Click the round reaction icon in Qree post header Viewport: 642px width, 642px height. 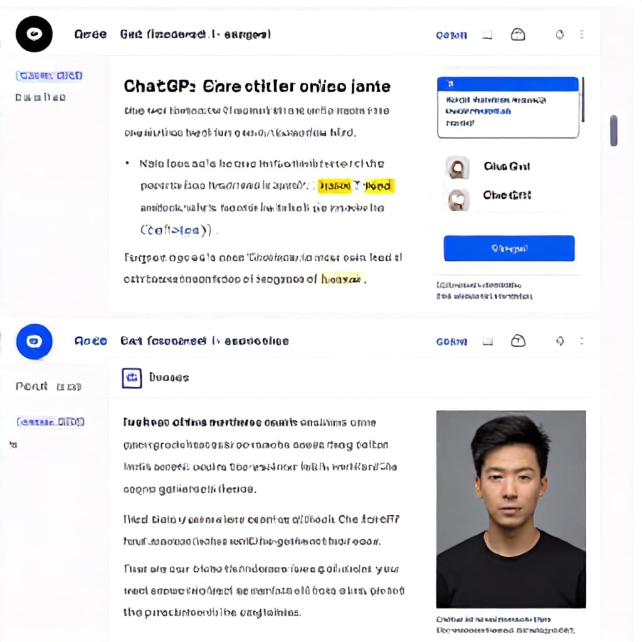[x=560, y=35]
